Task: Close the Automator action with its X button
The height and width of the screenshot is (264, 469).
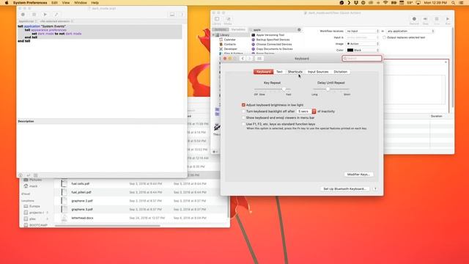Action: [x=446, y=62]
